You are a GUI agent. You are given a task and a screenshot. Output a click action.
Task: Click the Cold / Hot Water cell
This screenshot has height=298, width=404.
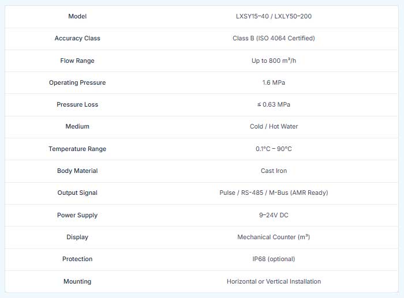pyautogui.click(x=274, y=126)
